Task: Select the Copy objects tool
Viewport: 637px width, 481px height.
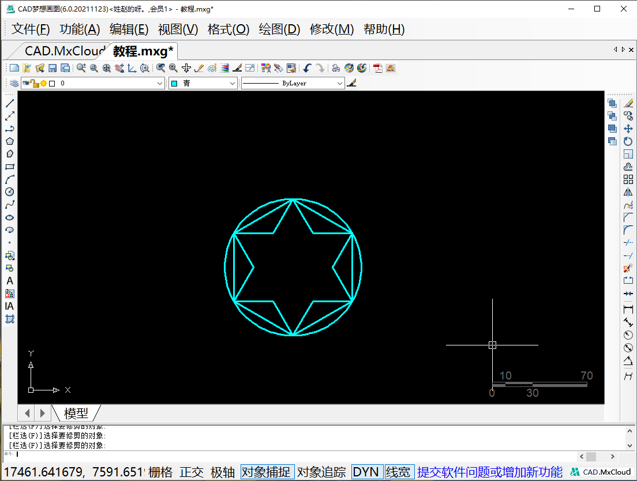Action: [628, 116]
